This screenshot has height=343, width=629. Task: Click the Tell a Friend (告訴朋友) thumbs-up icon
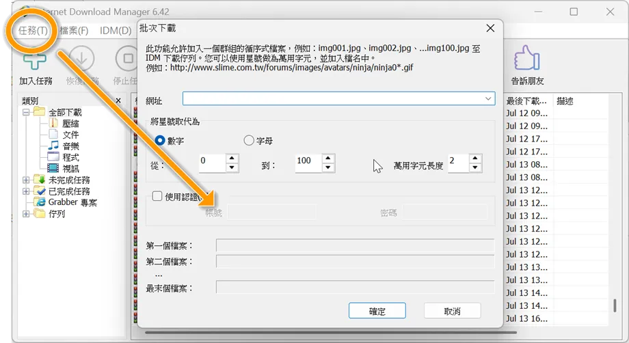coord(526,58)
